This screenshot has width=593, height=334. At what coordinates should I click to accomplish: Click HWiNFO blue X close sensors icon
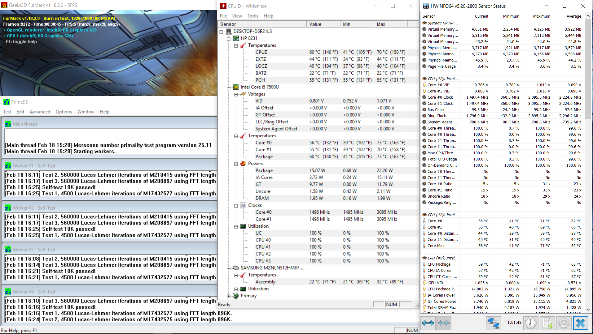581,323
